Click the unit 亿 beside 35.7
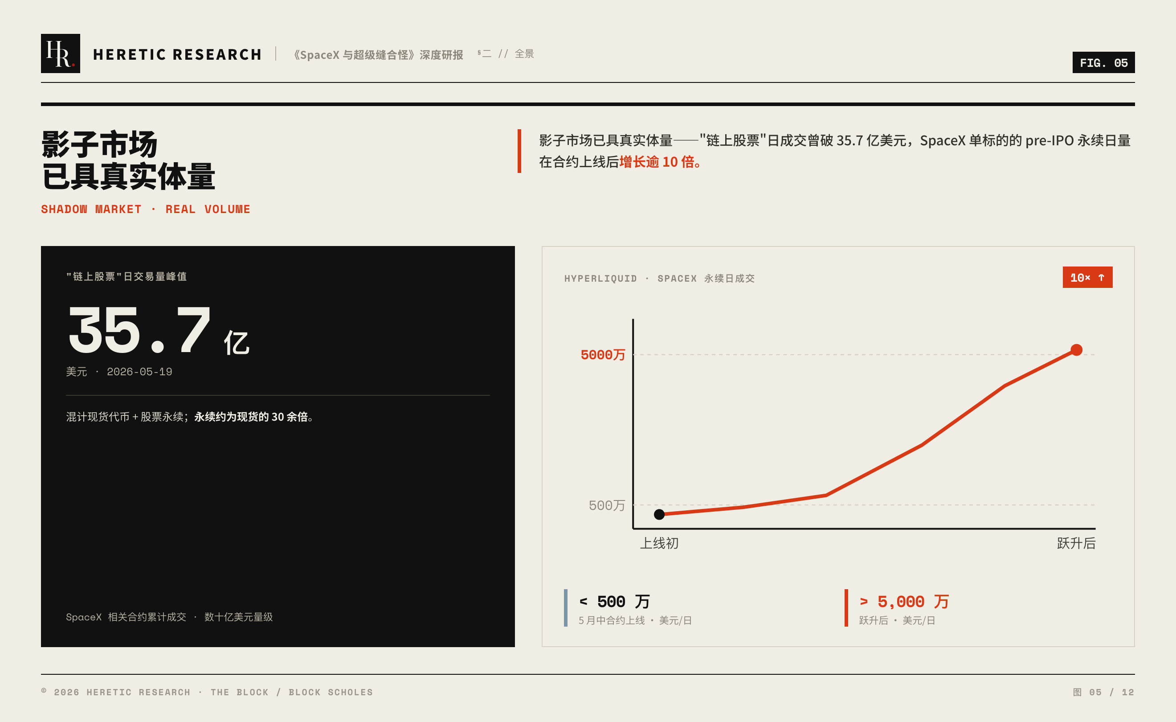The image size is (1176, 722). click(237, 343)
